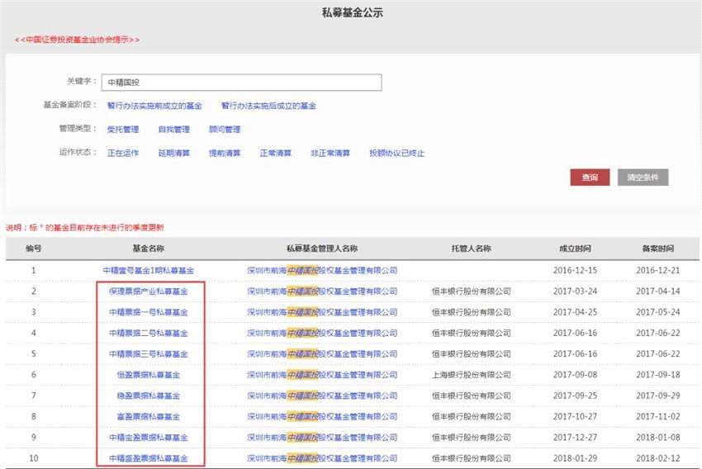Filter by 暂行办法实施后成立的基金
Viewport: 702px width, 469px height.
(x=268, y=107)
